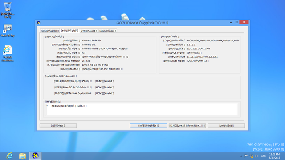285x160 pixels.
Task: Open the Hash-ID Spy desktop shortcut
Action: pyautogui.click(x=8, y=31)
